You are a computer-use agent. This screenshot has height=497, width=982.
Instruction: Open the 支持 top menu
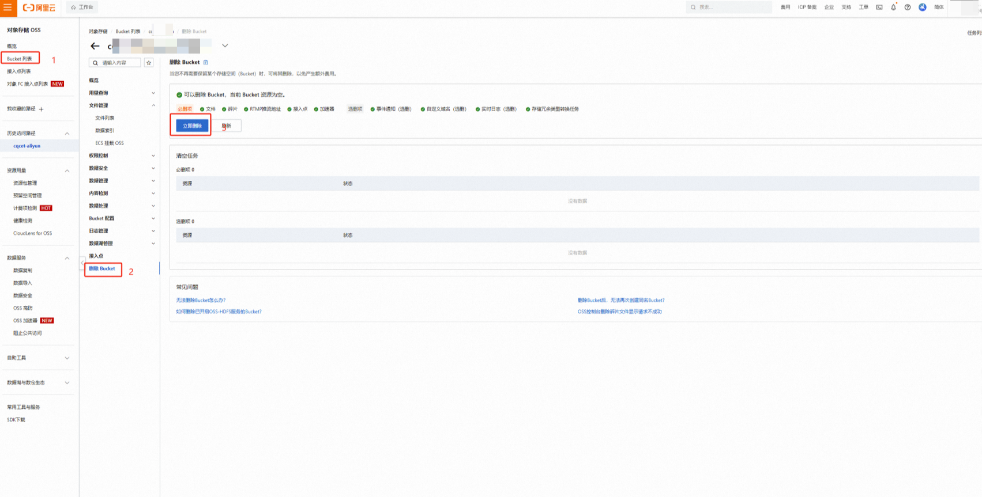[x=846, y=7]
